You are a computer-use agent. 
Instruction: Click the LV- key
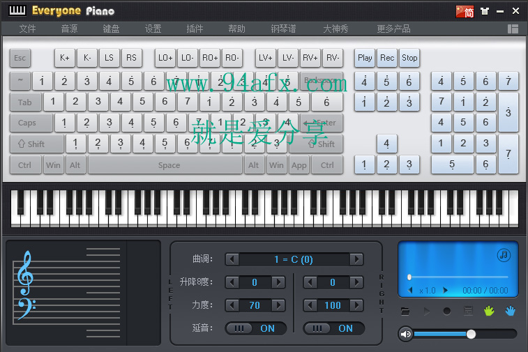click(x=287, y=58)
